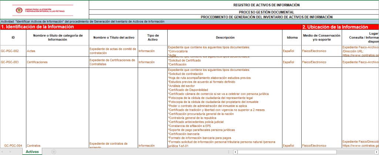Select 'PROCEDIMIENTO DE GENERACIÓN DEL INVENTARIO' cell
The image size is (379, 155).
[234, 17]
